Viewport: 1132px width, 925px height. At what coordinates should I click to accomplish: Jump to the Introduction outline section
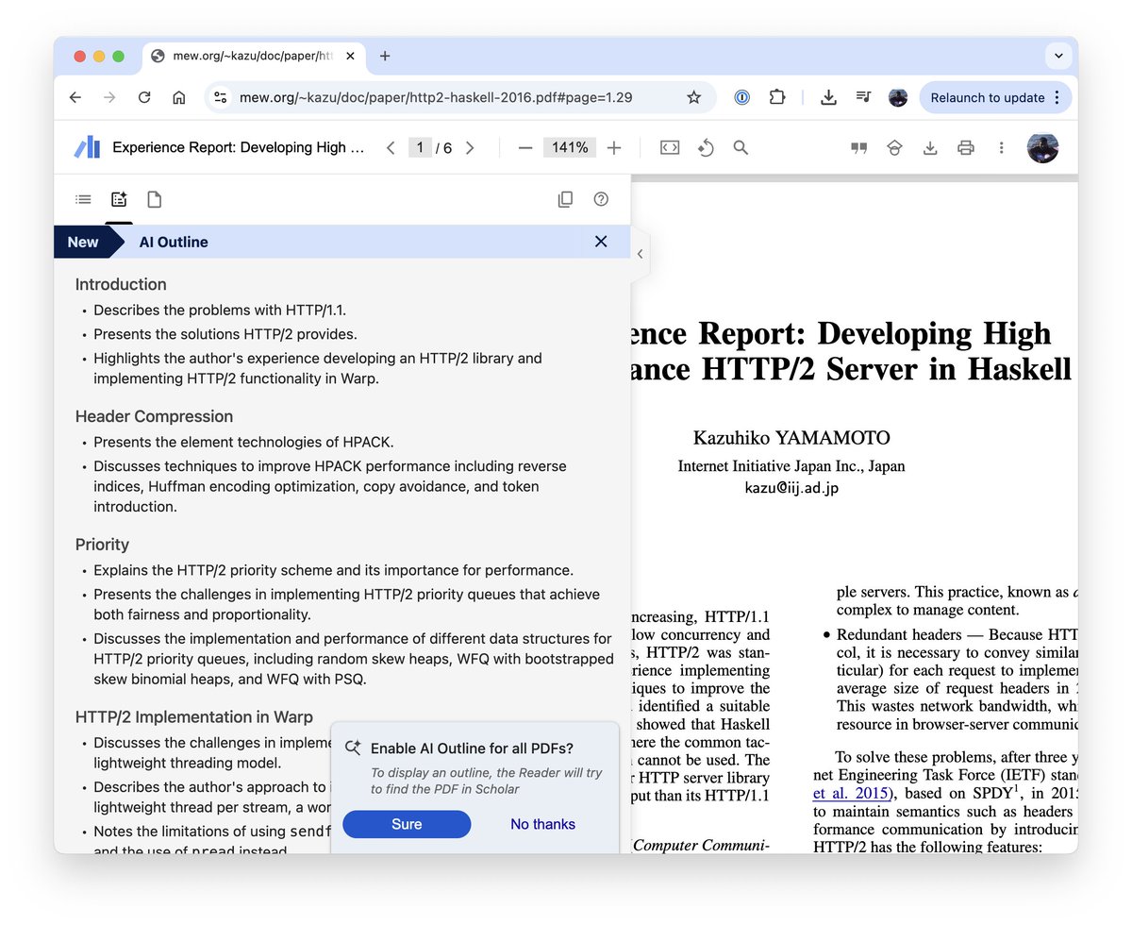pyautogui.click(x=121, y=284)
